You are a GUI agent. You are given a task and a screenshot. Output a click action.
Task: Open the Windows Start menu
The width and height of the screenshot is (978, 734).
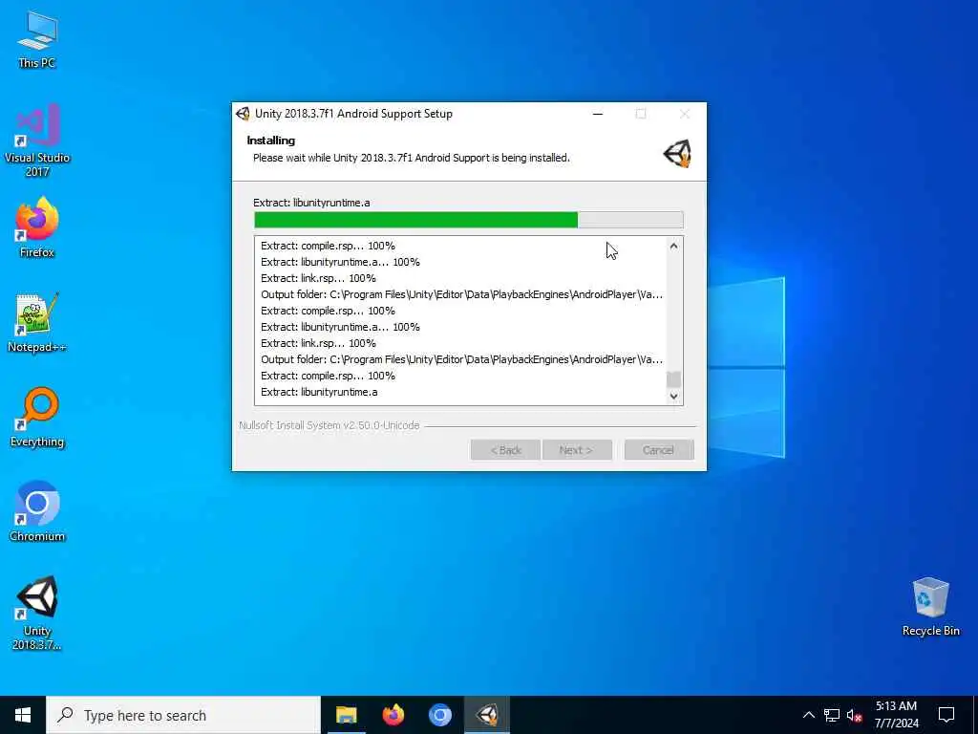(23, 715)
